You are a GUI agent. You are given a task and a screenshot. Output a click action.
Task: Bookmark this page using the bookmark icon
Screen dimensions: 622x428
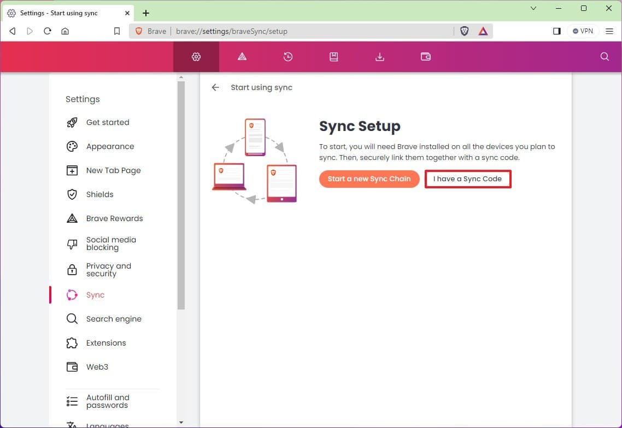116,31
